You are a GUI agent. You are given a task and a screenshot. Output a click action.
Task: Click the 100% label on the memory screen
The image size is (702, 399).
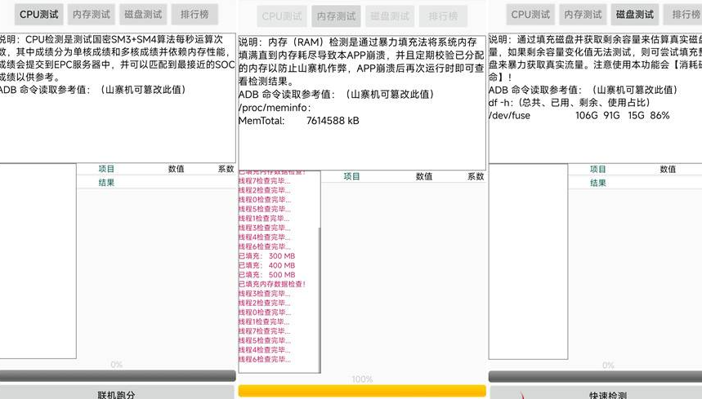coord(362,379)
